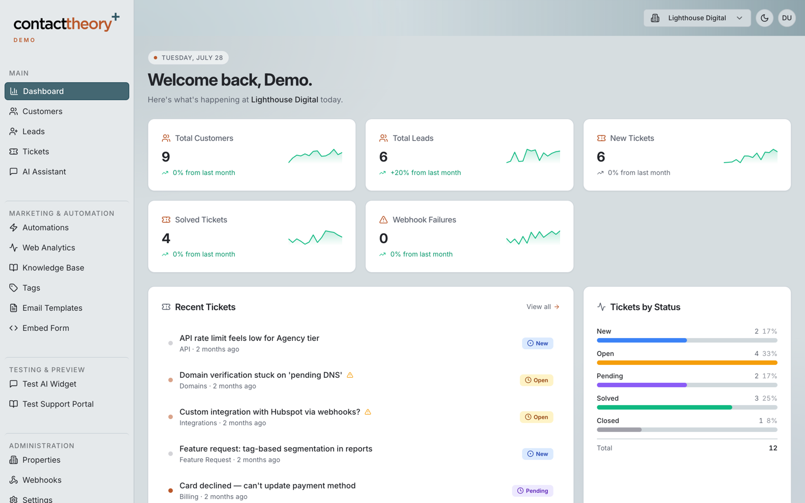The width and height of the screenshot is (805, 503).
Task: Open ticket 'Card declined — can't update payment'
Action: point(361,491)
